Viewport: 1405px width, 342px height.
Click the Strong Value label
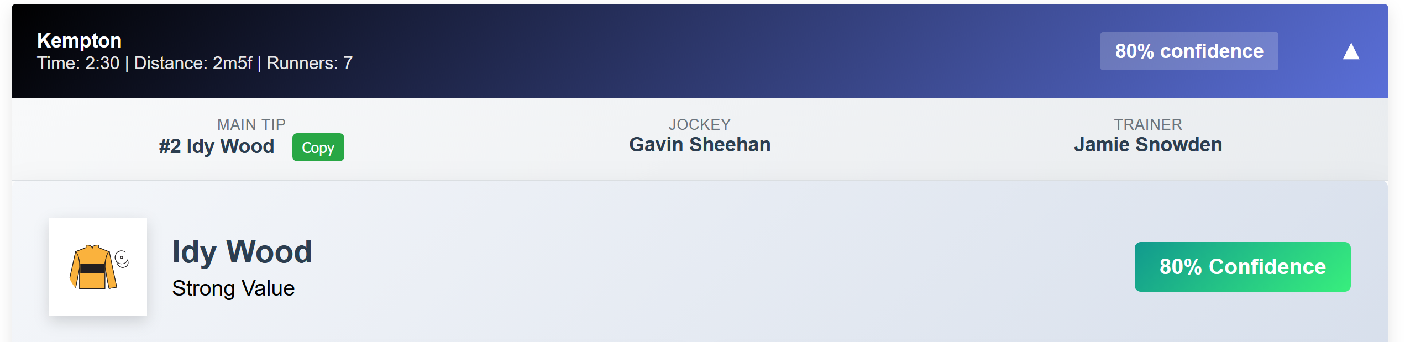pyautogui.click(x=233, y=288)
